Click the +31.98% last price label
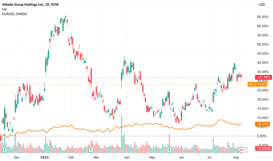 (x=264, y=77)
